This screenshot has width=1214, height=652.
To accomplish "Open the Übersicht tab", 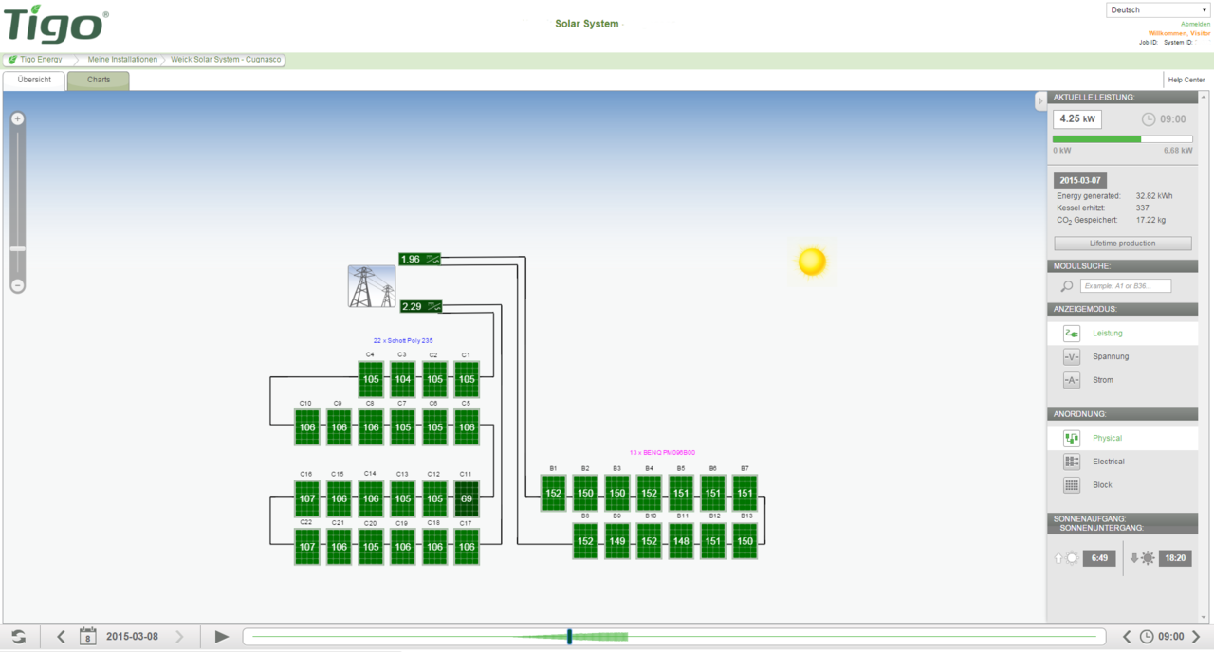I will coord(34,81).
